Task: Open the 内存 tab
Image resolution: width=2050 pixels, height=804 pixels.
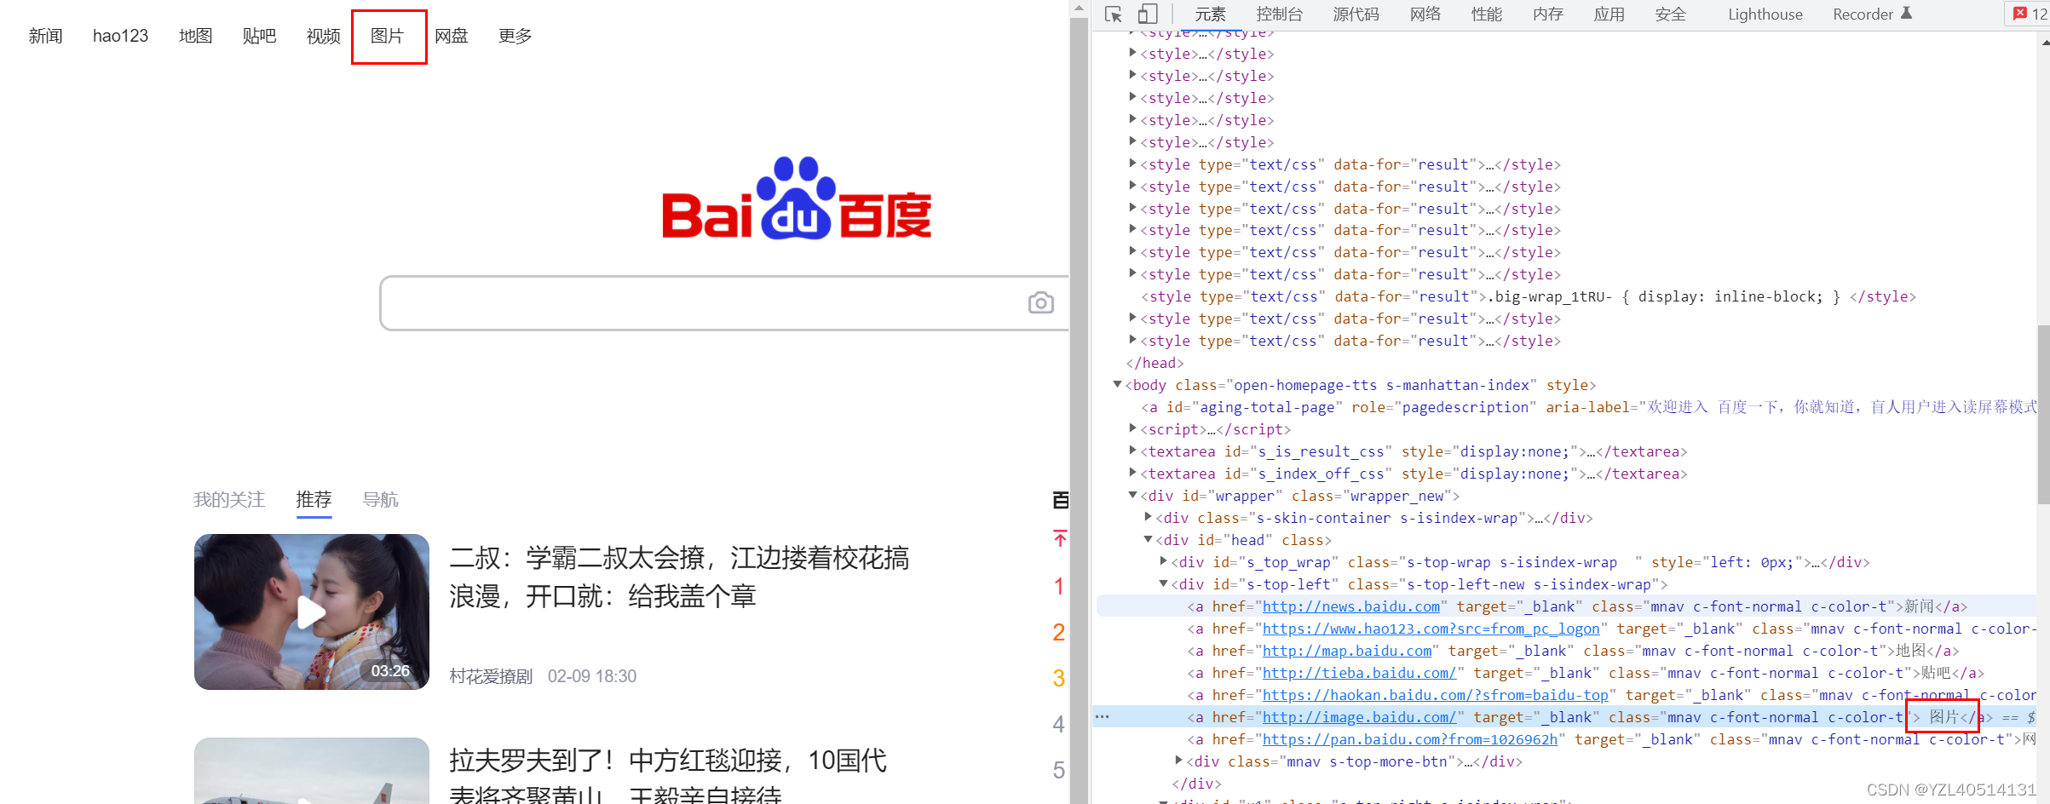Action: 1547,14
